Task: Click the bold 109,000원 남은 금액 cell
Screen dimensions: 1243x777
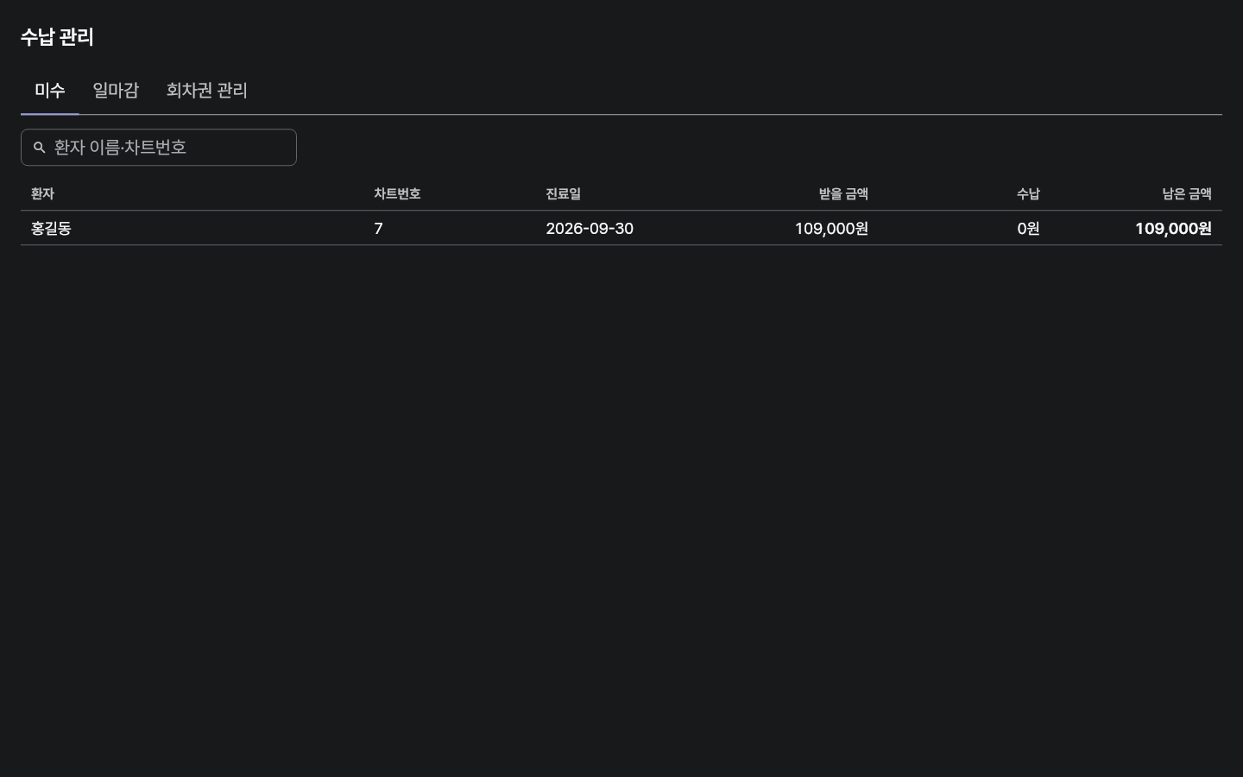Action: 1173,229
